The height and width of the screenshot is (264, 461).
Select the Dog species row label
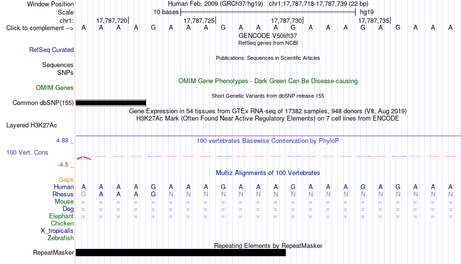[x=68, y=209]
